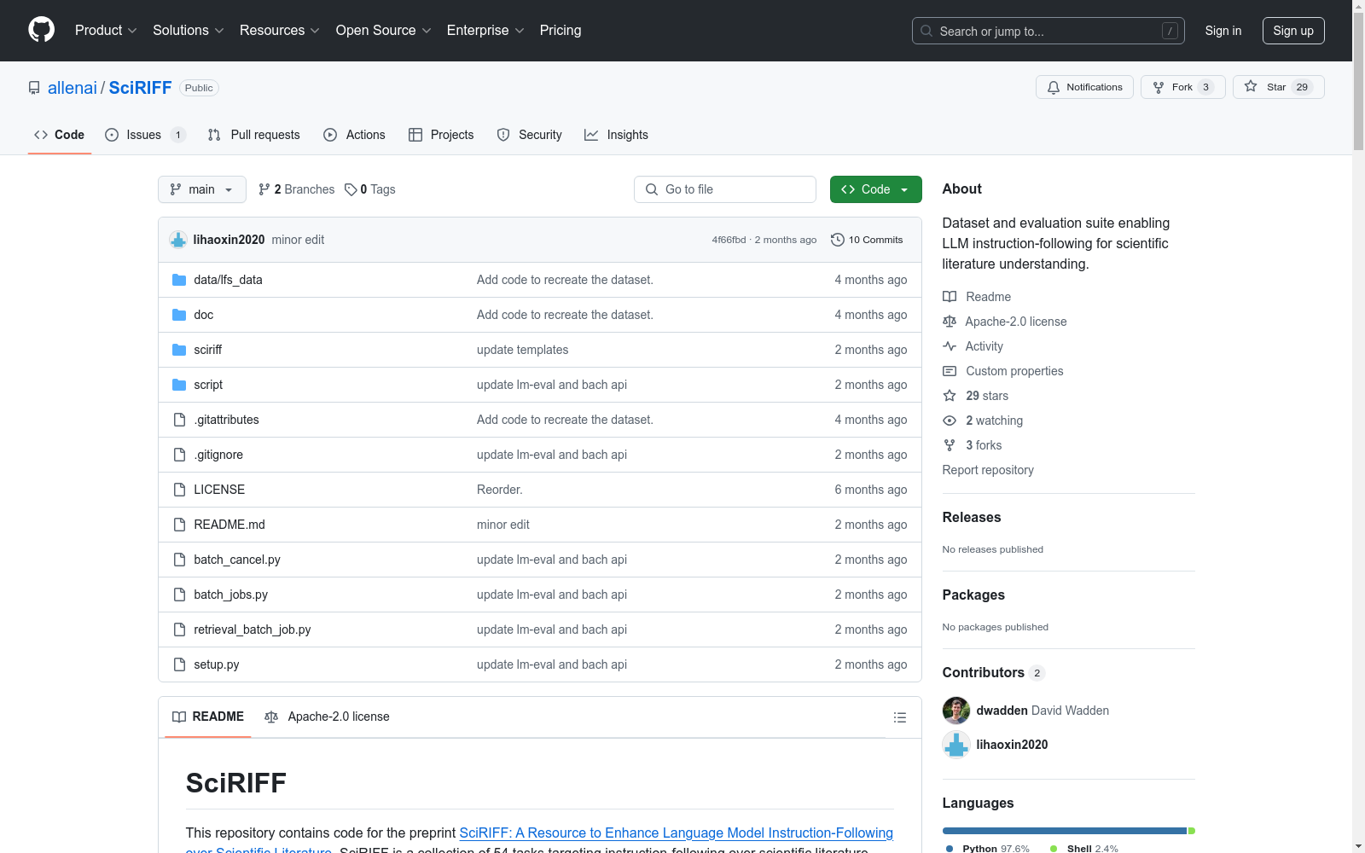
Task: Expand the Solutions menu
Action: tap(189, 31)
